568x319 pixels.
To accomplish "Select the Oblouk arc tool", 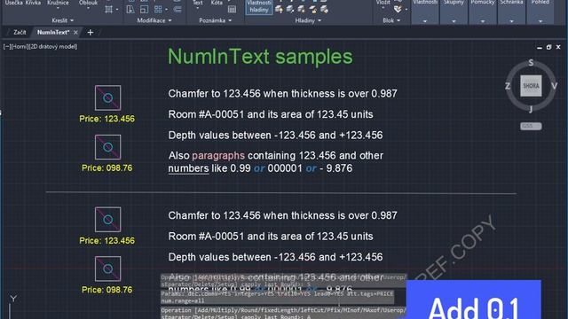I will tap(88, 3).
